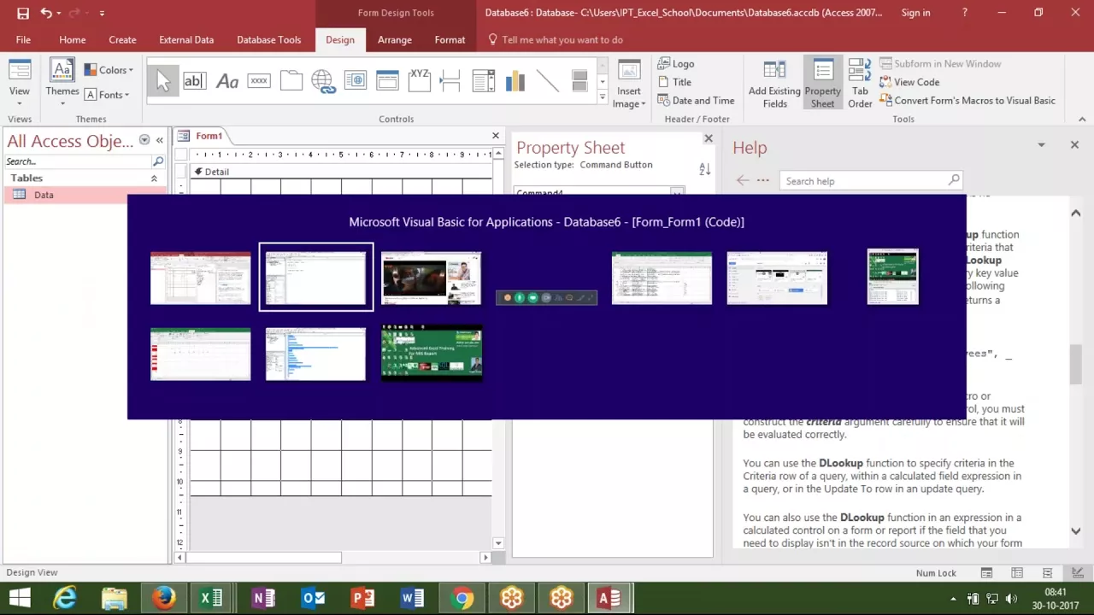Toggle Add Existing Fields pane

point(774,84)
